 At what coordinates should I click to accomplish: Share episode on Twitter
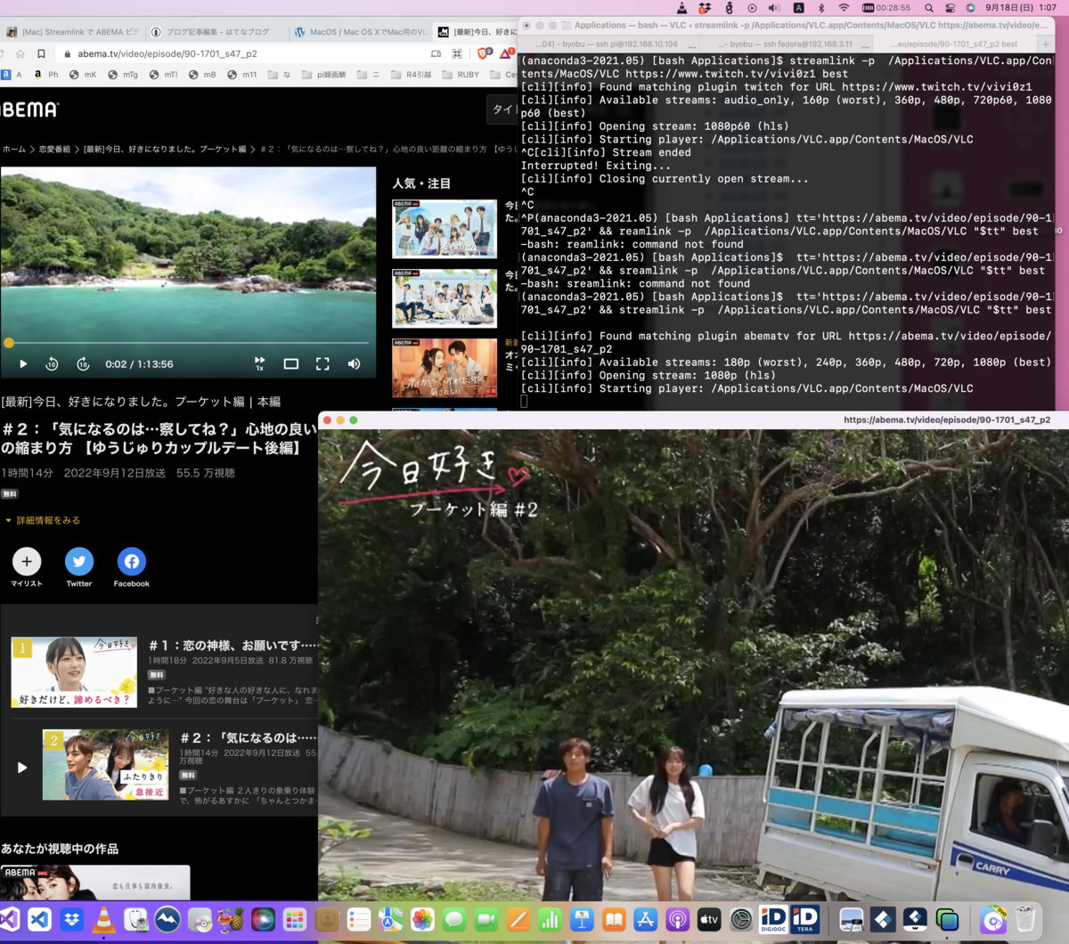tap(79, 561)
